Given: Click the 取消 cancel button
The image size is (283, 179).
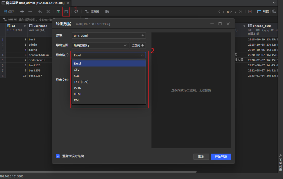Looking at the screenshot, I should 201,157.
